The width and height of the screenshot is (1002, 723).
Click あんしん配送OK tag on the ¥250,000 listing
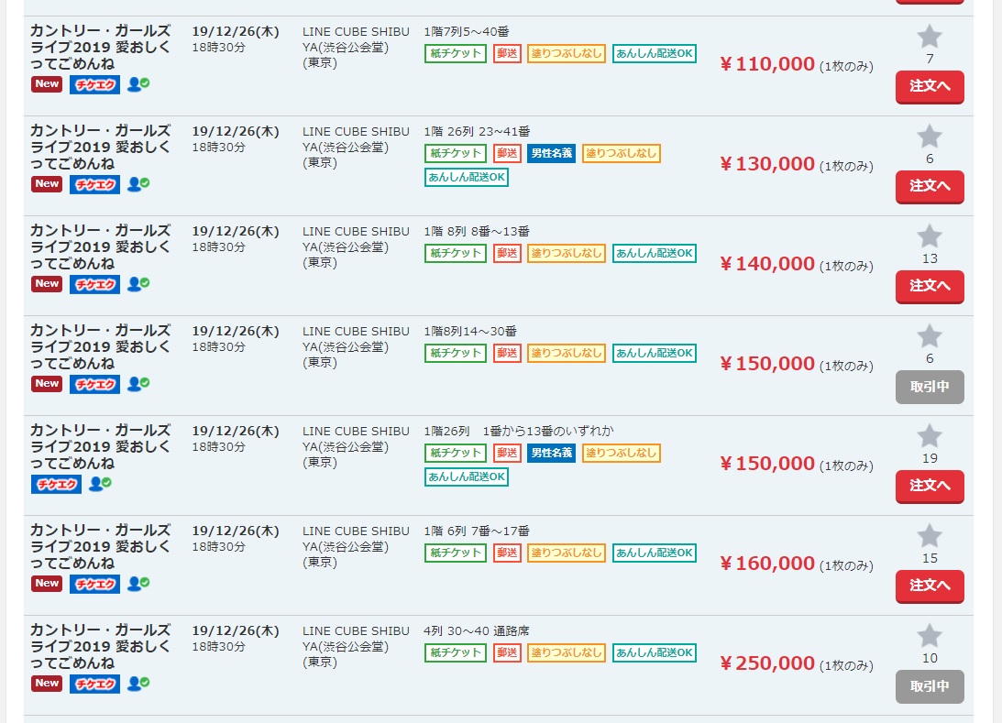(x=655, y=652)
